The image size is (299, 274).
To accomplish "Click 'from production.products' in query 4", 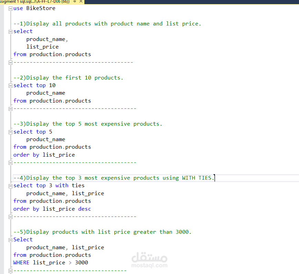I will pos(52,201).
